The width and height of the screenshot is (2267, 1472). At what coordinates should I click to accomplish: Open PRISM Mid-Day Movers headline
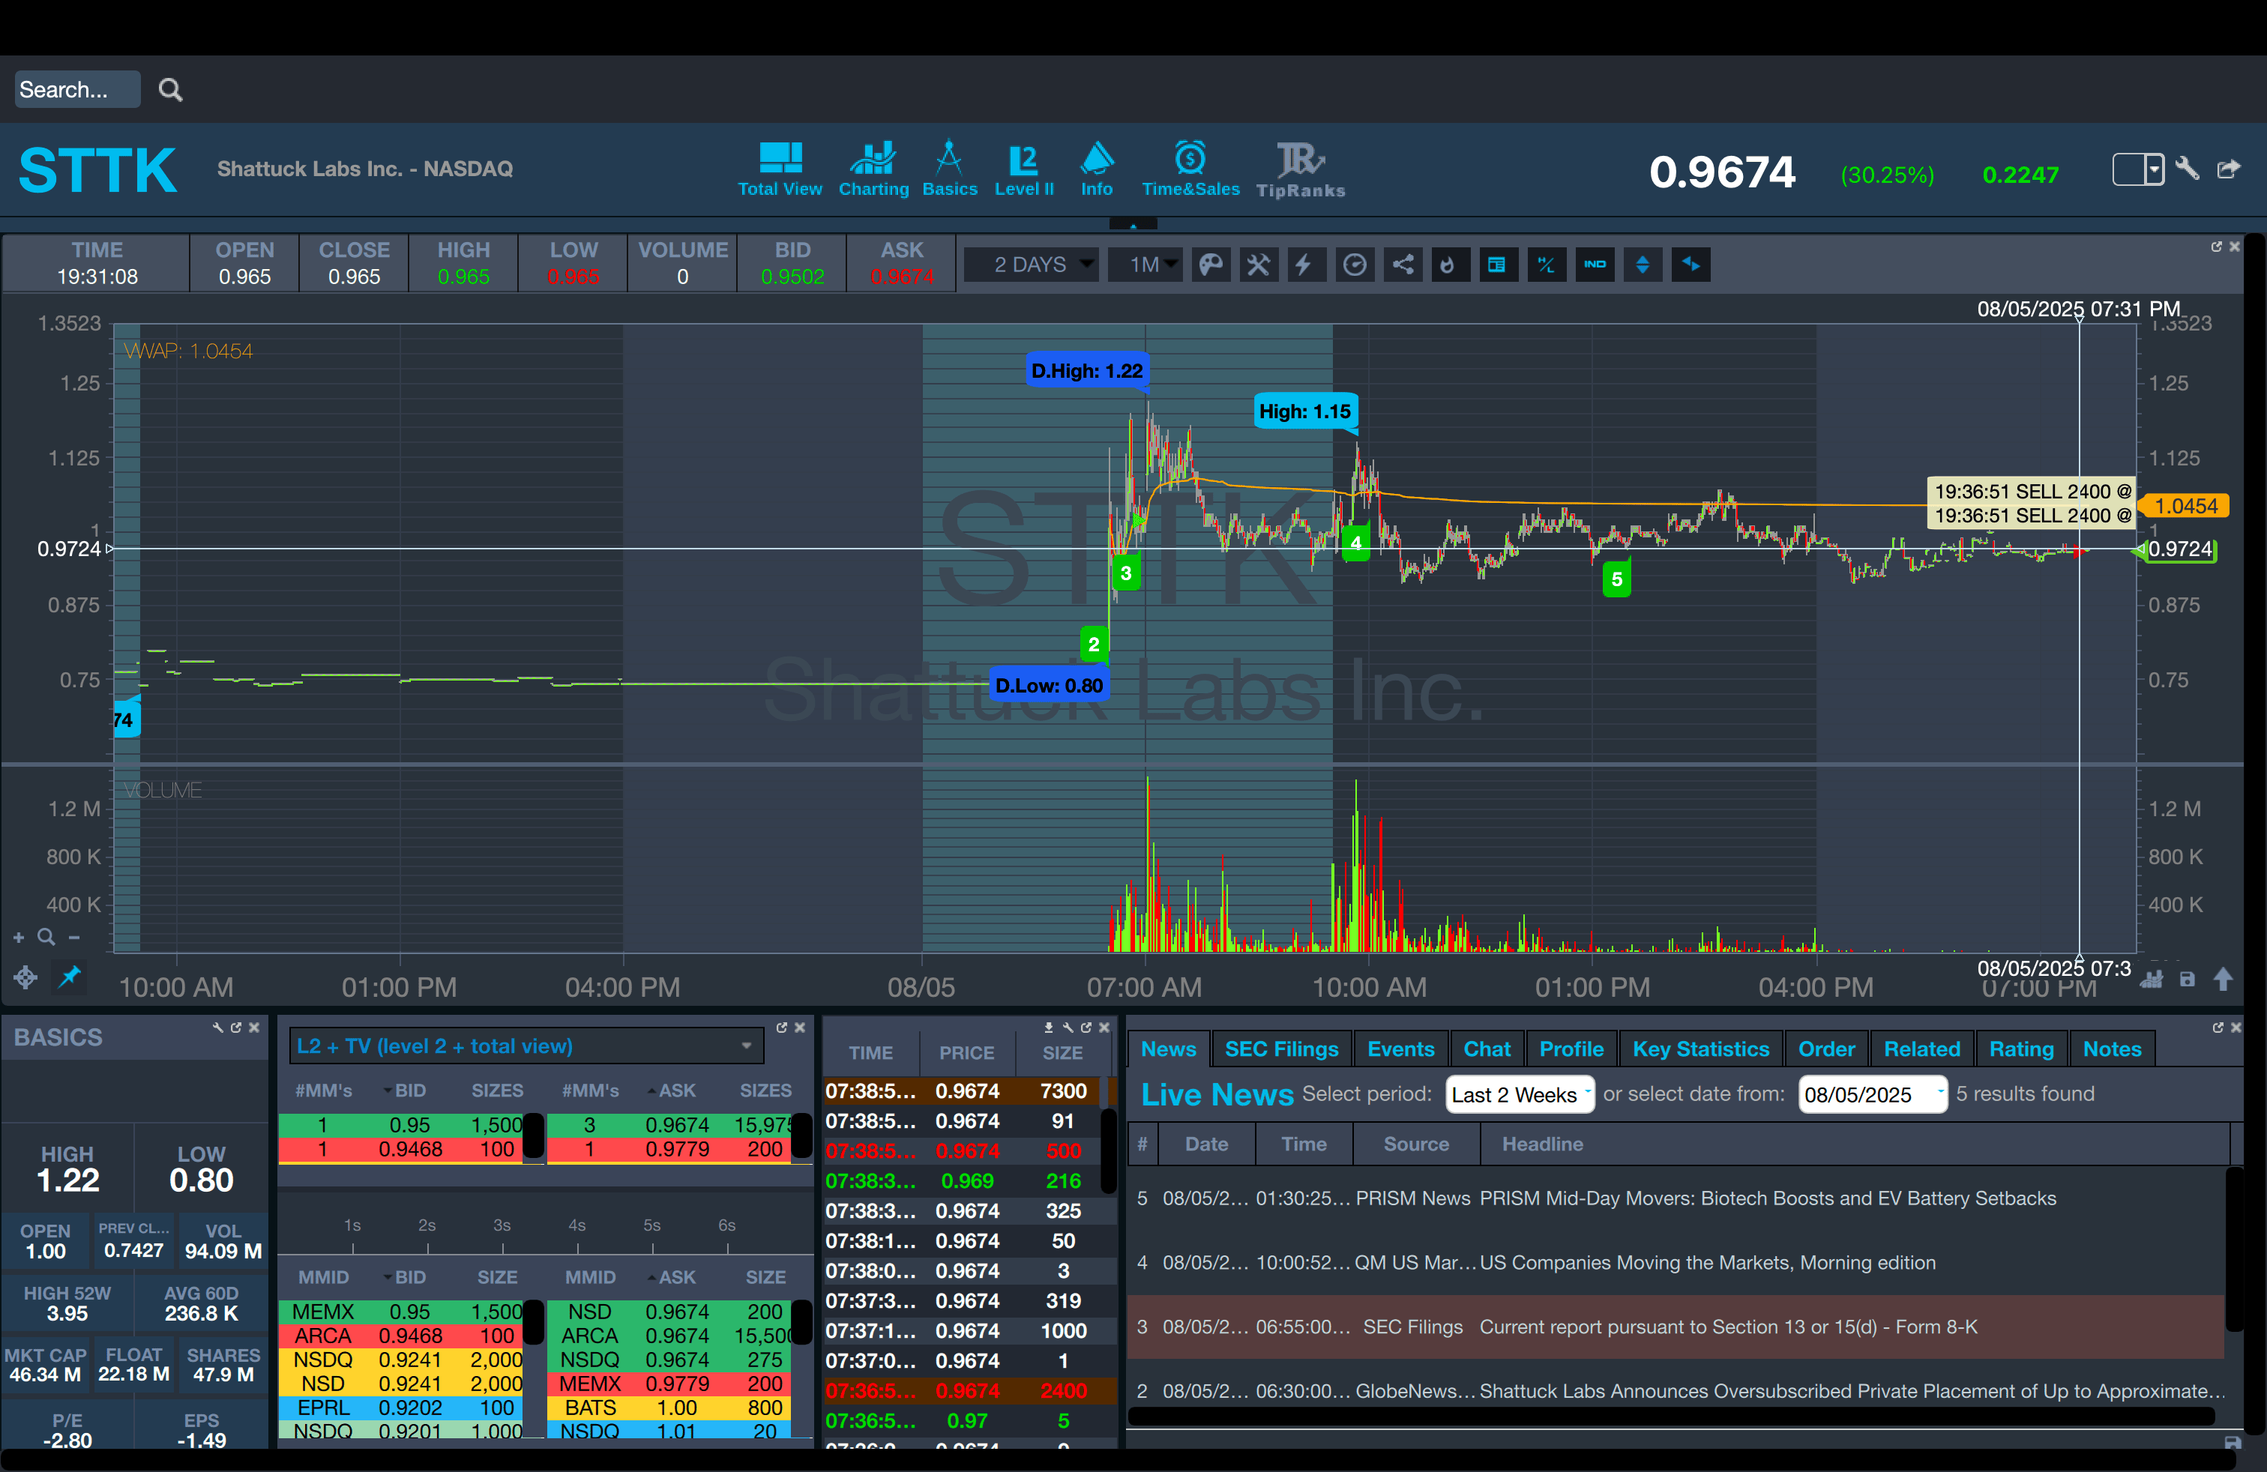click(x=1767, y=1198)
